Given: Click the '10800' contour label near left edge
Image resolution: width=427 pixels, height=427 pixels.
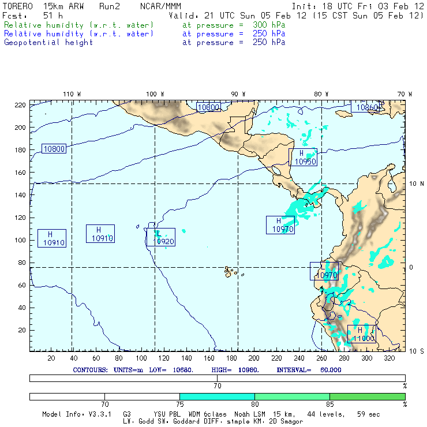Looking at the screenshot, I should point(54,149).
